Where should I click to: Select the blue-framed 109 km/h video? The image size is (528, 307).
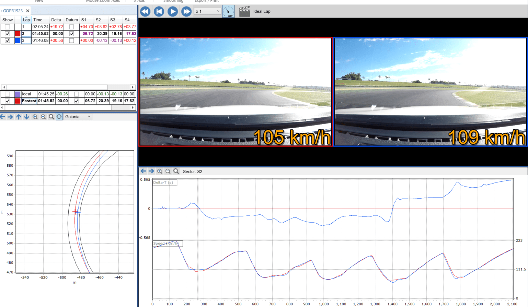coord(431,92)
